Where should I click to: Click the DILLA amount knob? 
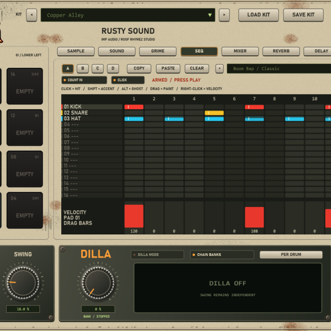98,282
